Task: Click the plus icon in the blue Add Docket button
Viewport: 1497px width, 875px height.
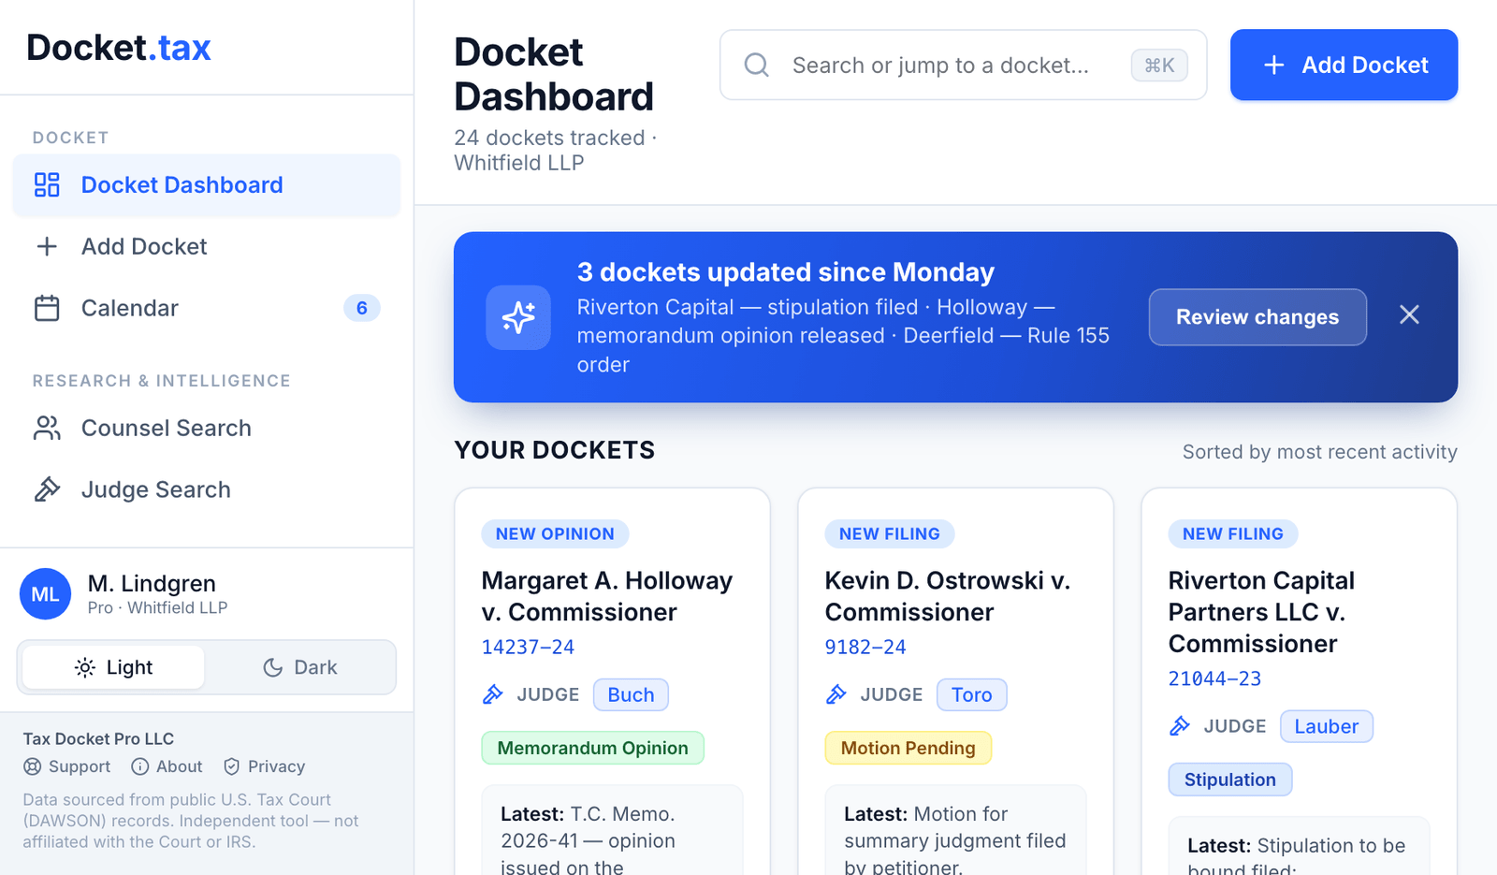Action: pos(1273,66)
